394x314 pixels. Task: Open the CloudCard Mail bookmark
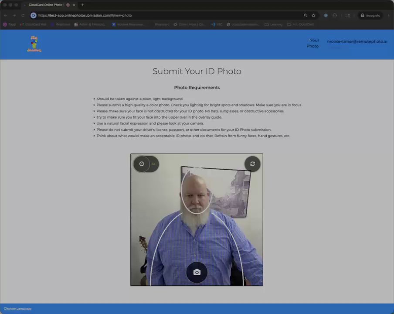33,24
